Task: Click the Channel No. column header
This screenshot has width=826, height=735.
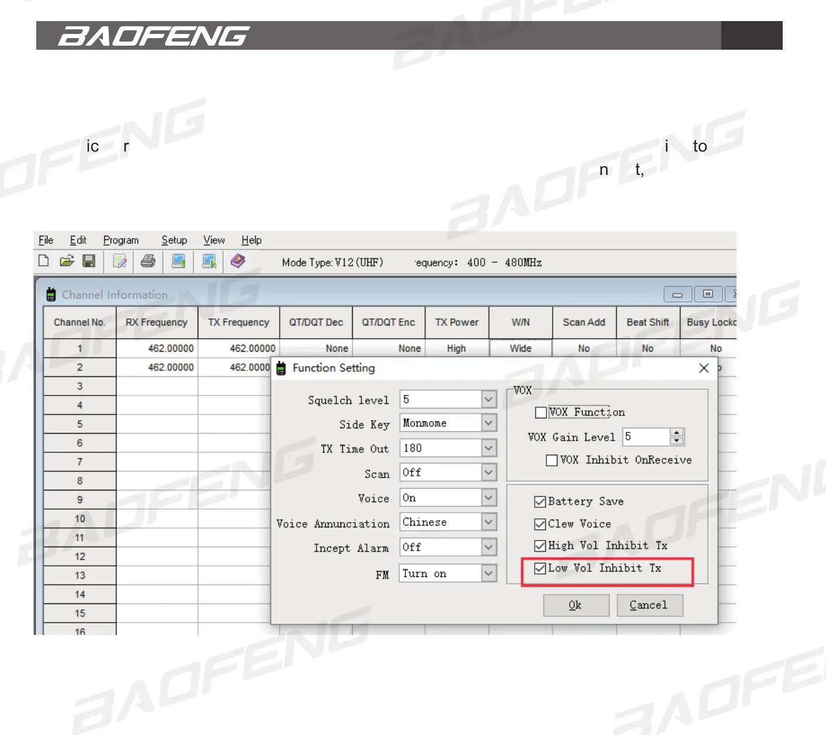Action: pyautogui.click(x=80, y=322)
